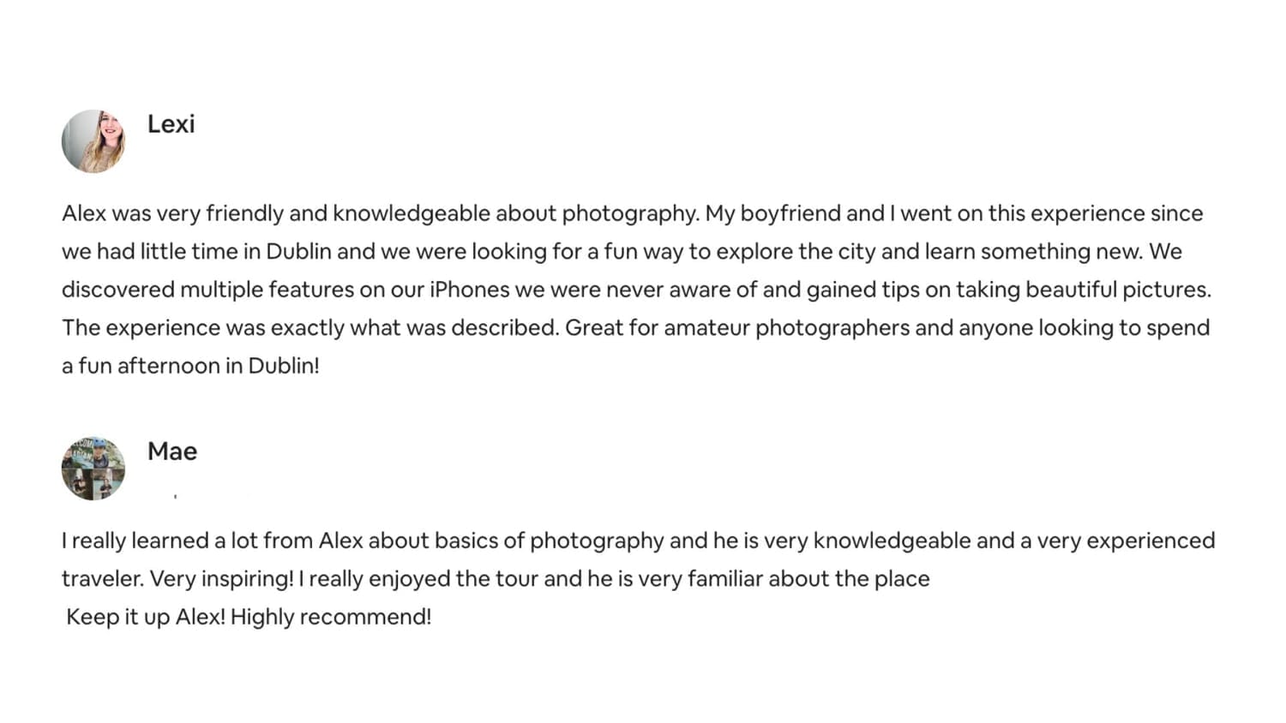1286x723 pixels.
Task: Click the line beginning "I really learned a lot"
Action: click(638, 541)
